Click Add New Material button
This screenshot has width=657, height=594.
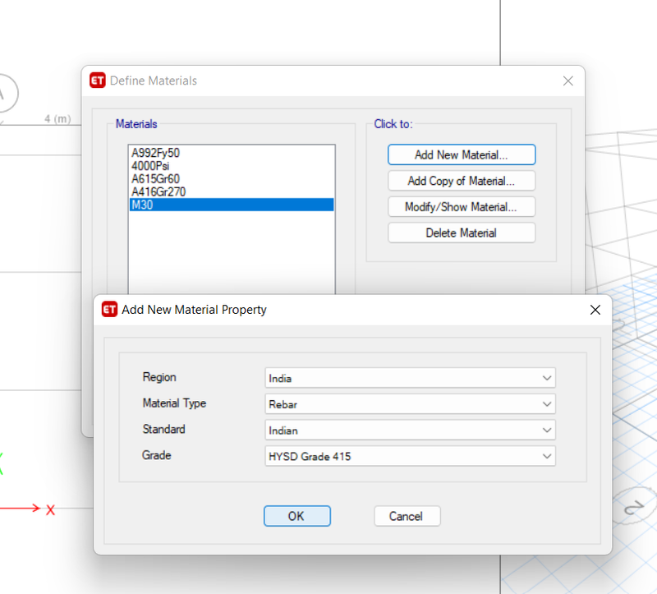[462, 154]
